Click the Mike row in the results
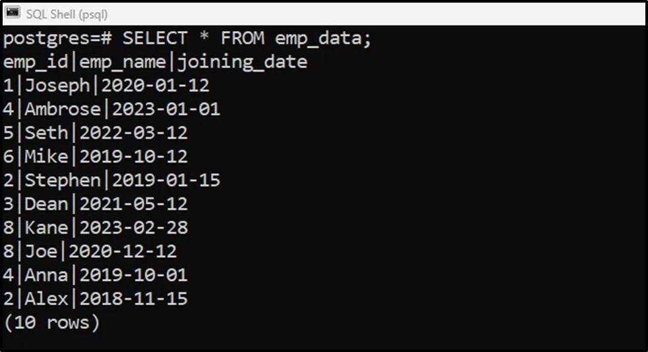This screenshot has width=648, height=352. (46, 157)
